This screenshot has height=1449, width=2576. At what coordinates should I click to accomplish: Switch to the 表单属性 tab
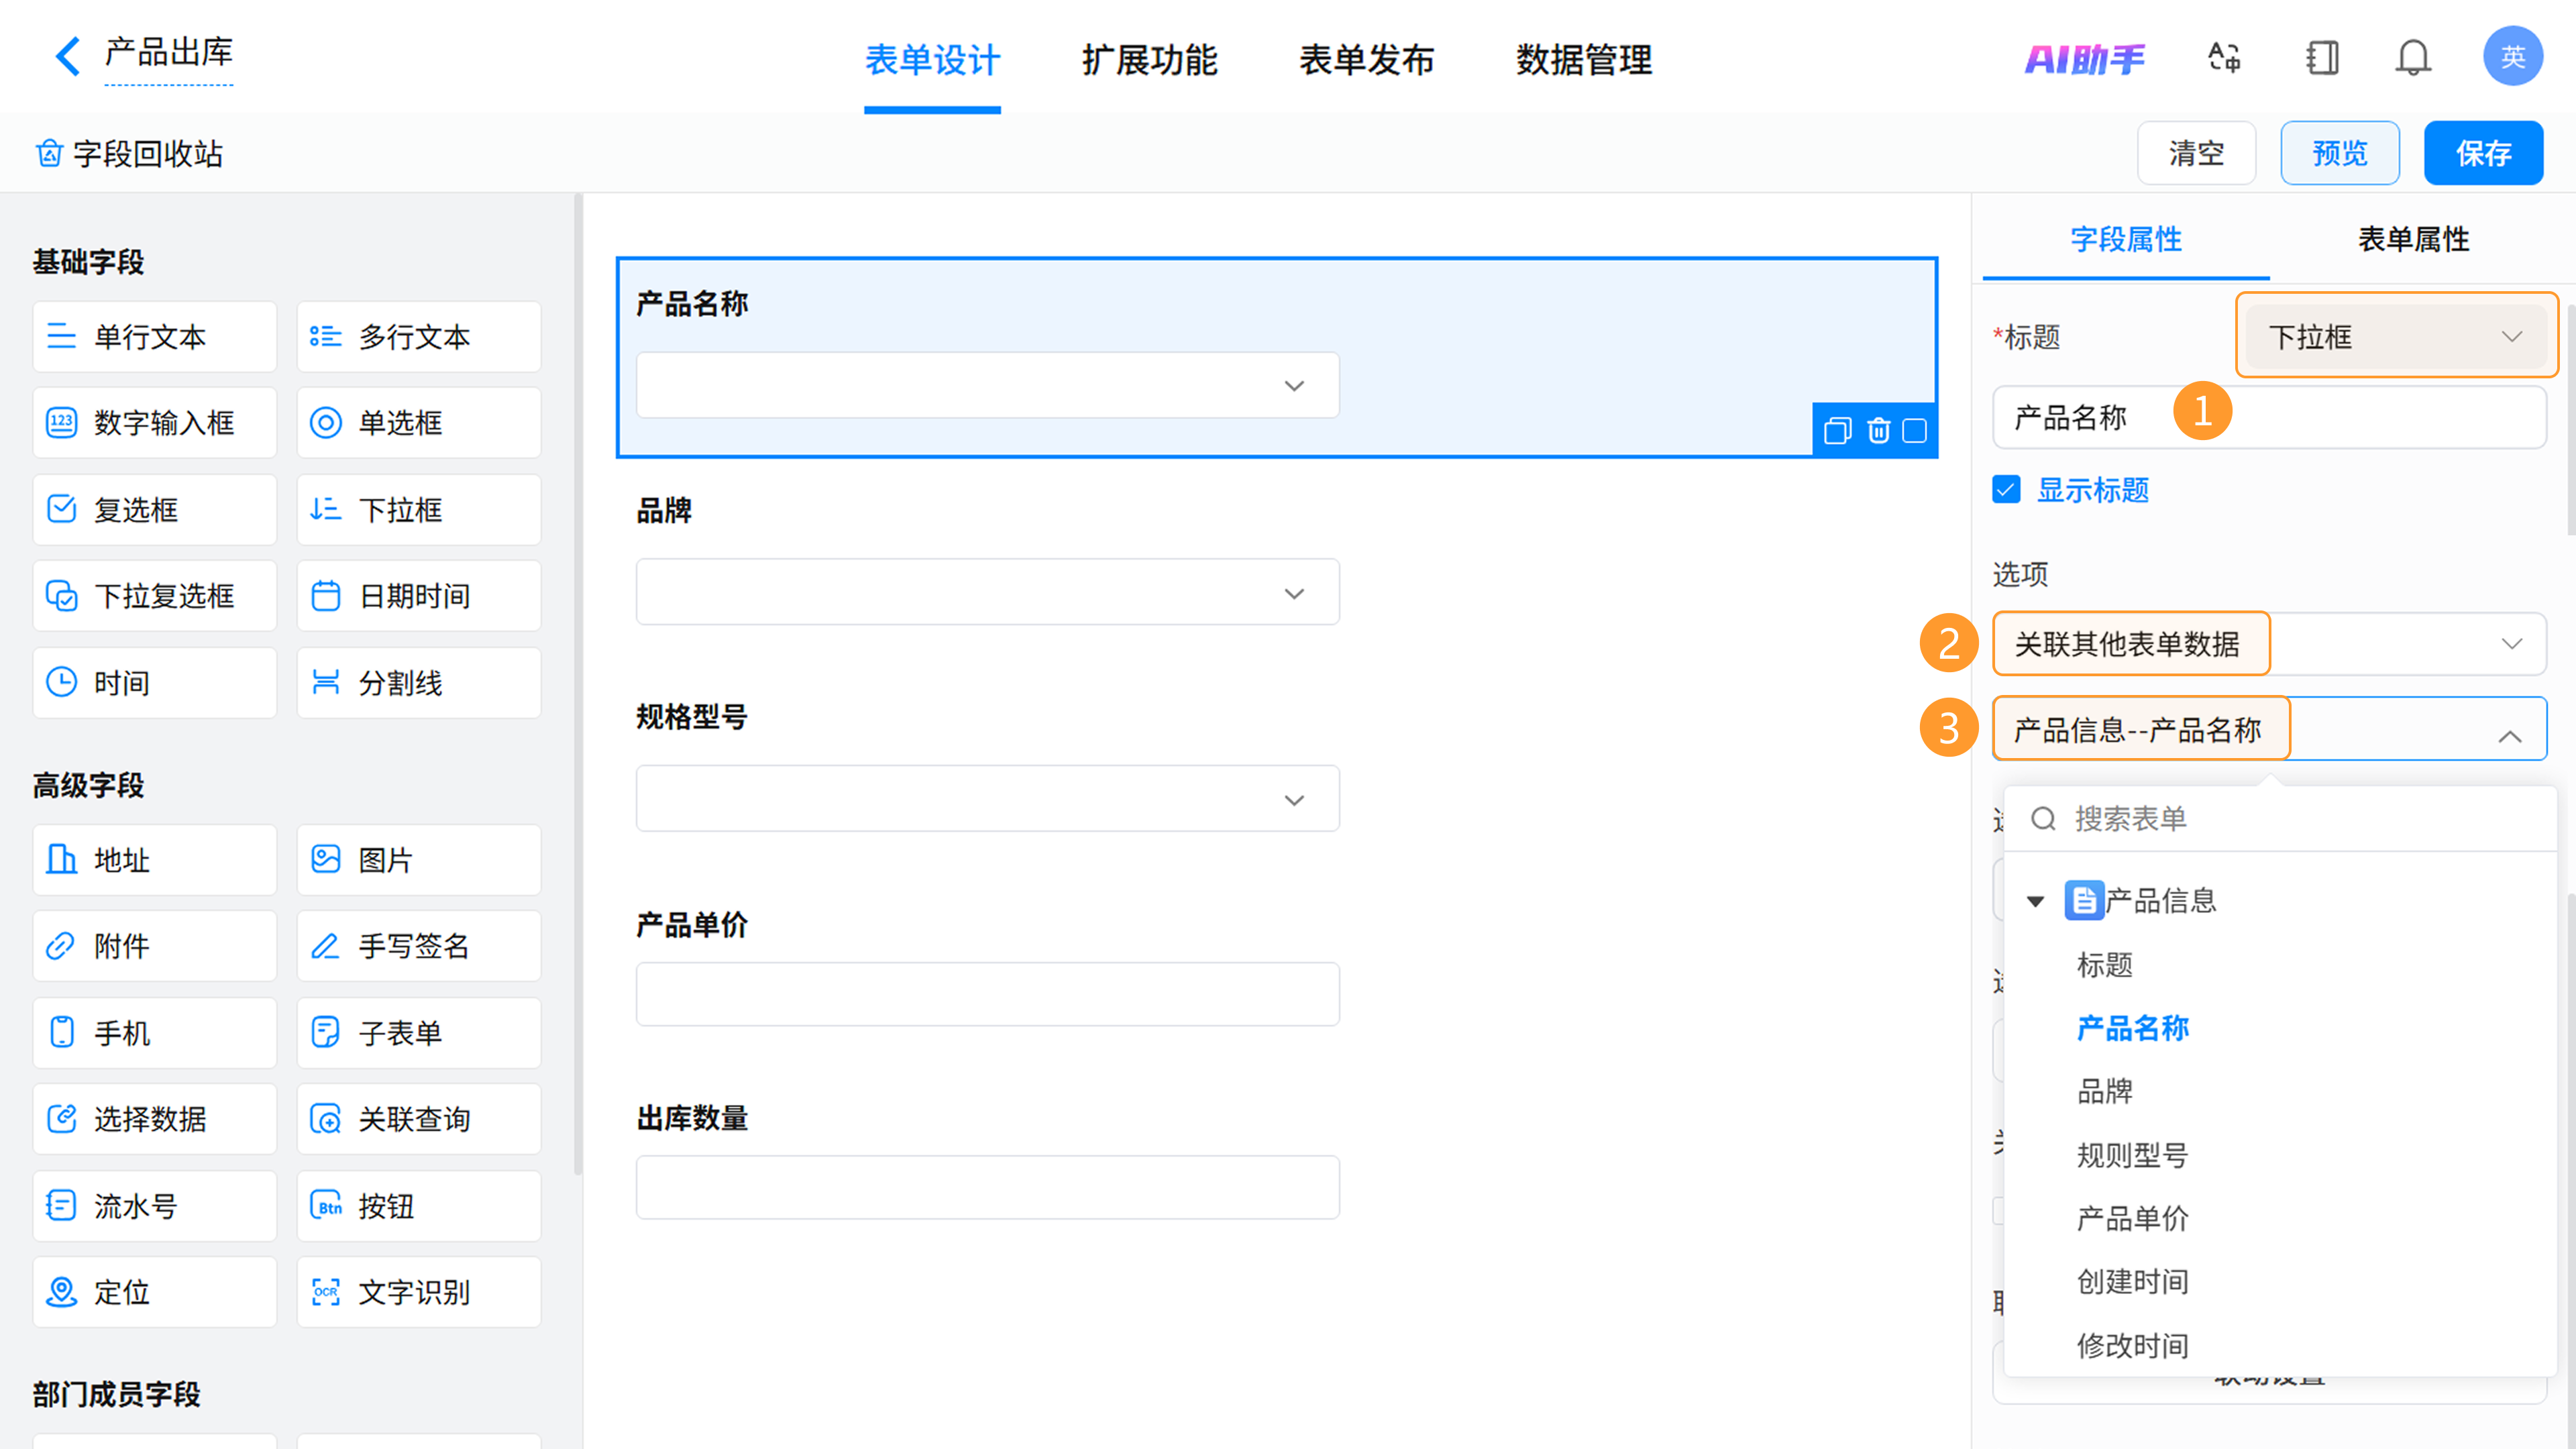[2413, 240]
